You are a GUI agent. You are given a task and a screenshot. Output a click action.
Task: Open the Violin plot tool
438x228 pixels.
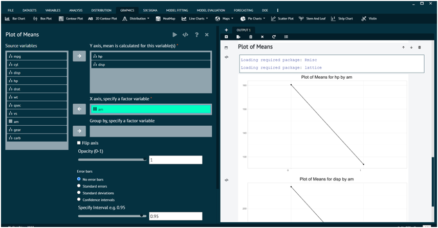(369, 19)
